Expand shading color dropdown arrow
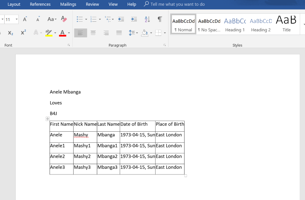Viewport: 305px width, 200px height. click(x=151, y=33)
